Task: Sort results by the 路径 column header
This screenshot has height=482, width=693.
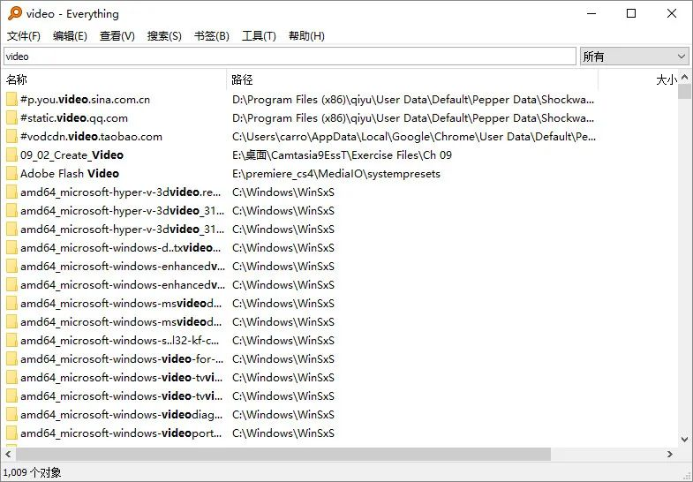Action: pos(412,79)
